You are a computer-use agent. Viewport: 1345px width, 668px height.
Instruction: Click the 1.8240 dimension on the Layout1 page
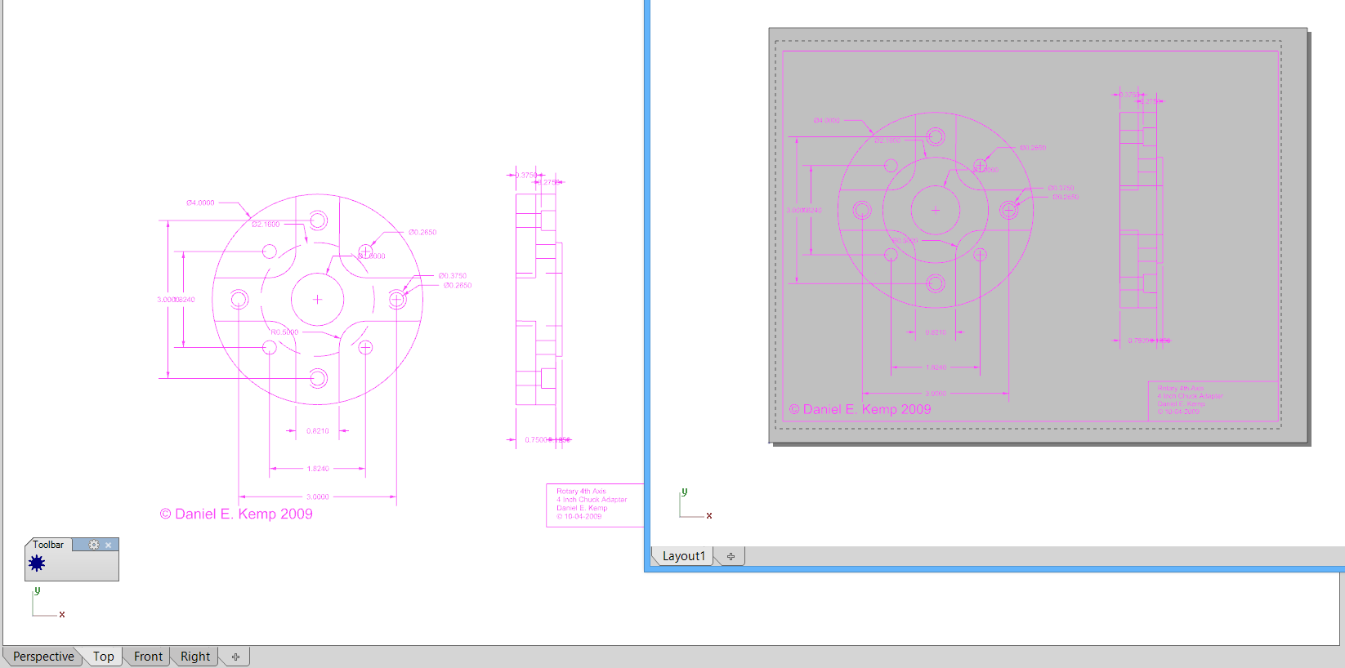pyautogui.click(x=936, y=367)
